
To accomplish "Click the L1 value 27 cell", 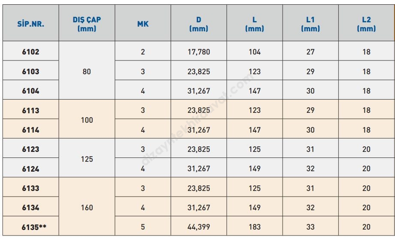I will pos(311,52).
